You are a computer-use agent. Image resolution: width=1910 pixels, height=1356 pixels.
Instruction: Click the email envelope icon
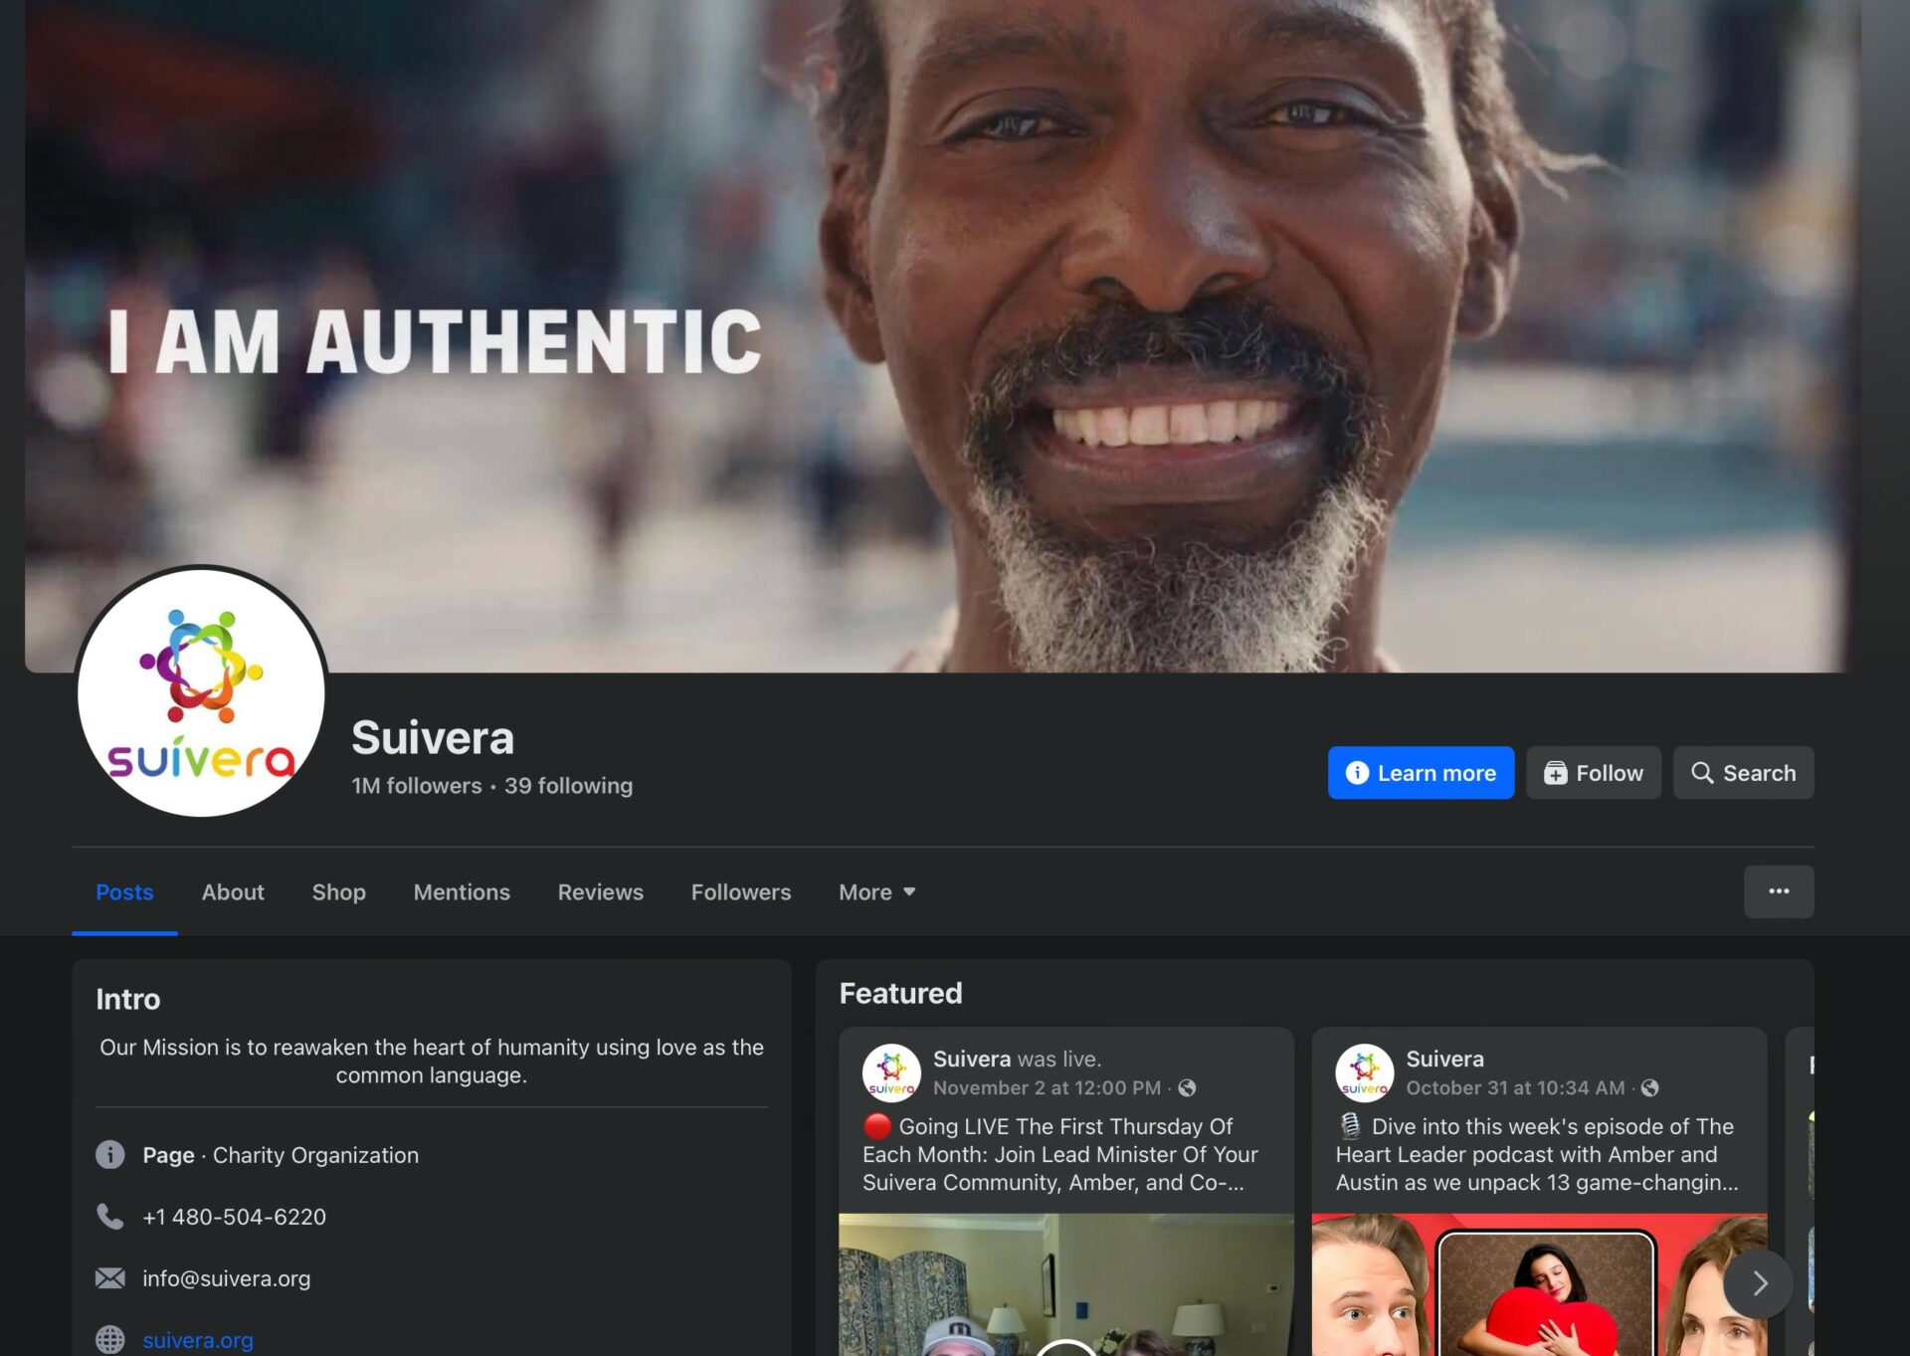pyautogui.click(x=110, y=1278)
